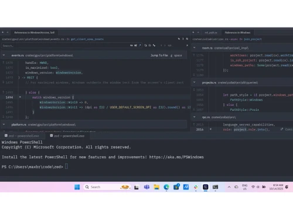This screenshot has height=220, width=293.
Task: Switch to References to WindowsVersion, Self tab
Action: pyautogui.click(x=34, y=32)
